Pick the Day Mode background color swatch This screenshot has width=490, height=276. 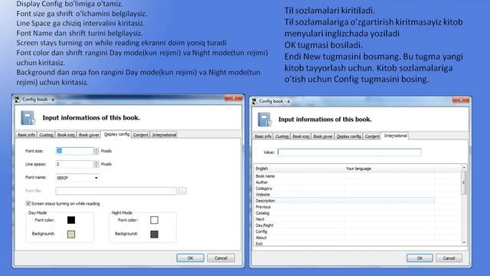click(71, 234)
